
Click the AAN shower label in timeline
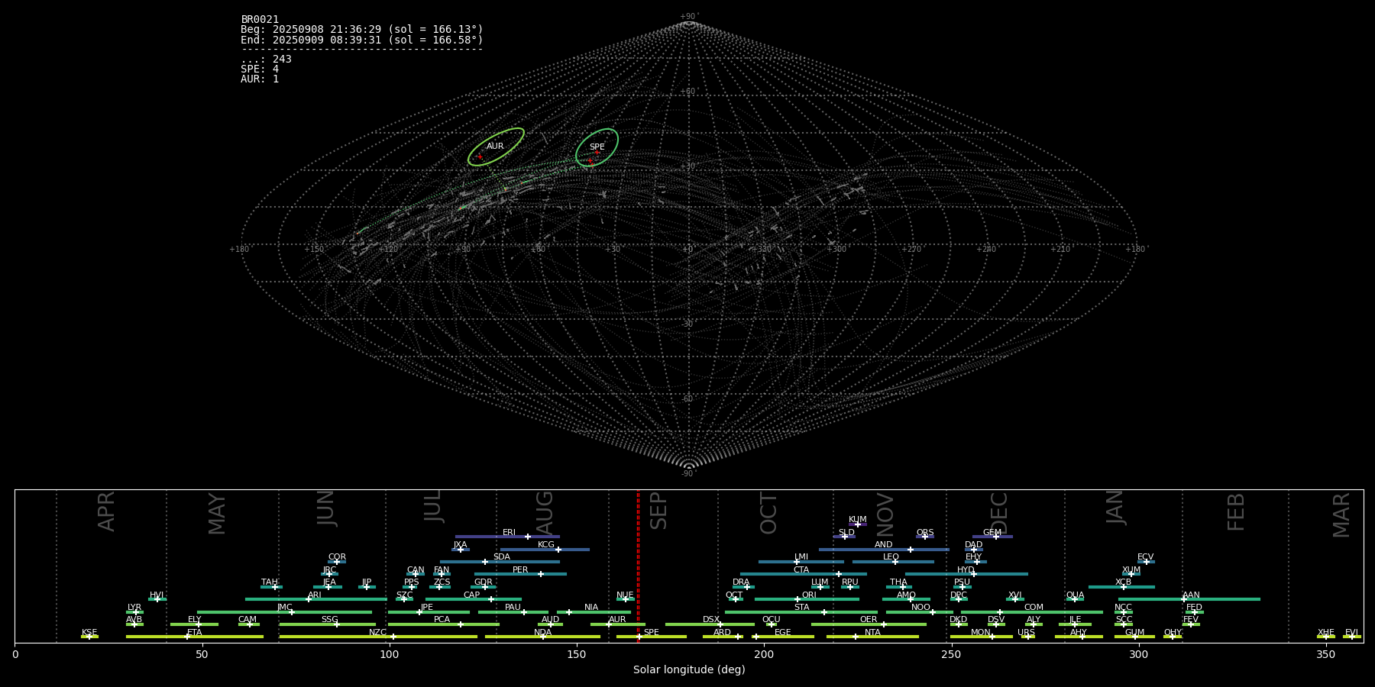click(1191, 595)
